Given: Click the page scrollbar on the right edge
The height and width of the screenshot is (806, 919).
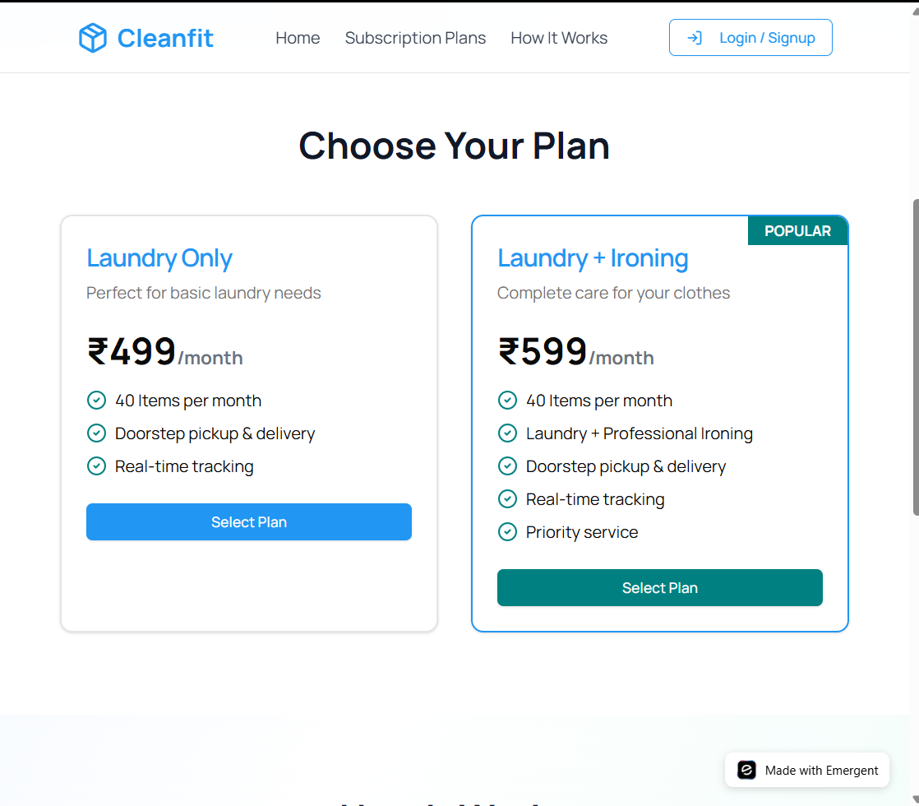Looking at the screenshot, I should [914, 354].
